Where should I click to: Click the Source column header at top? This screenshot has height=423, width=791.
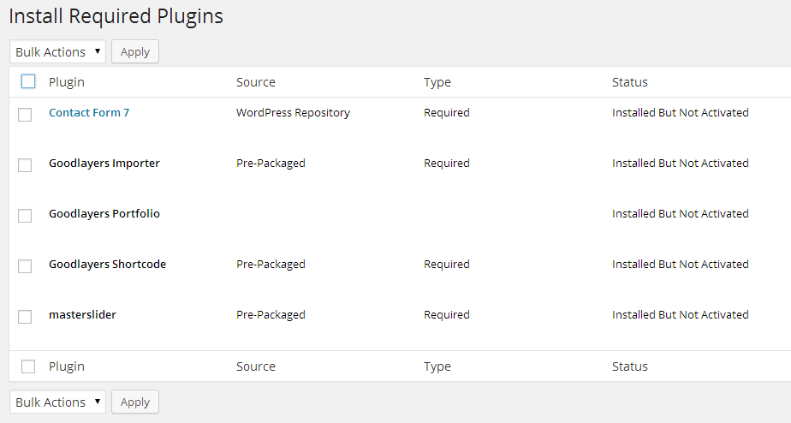(x=256, y=82)
